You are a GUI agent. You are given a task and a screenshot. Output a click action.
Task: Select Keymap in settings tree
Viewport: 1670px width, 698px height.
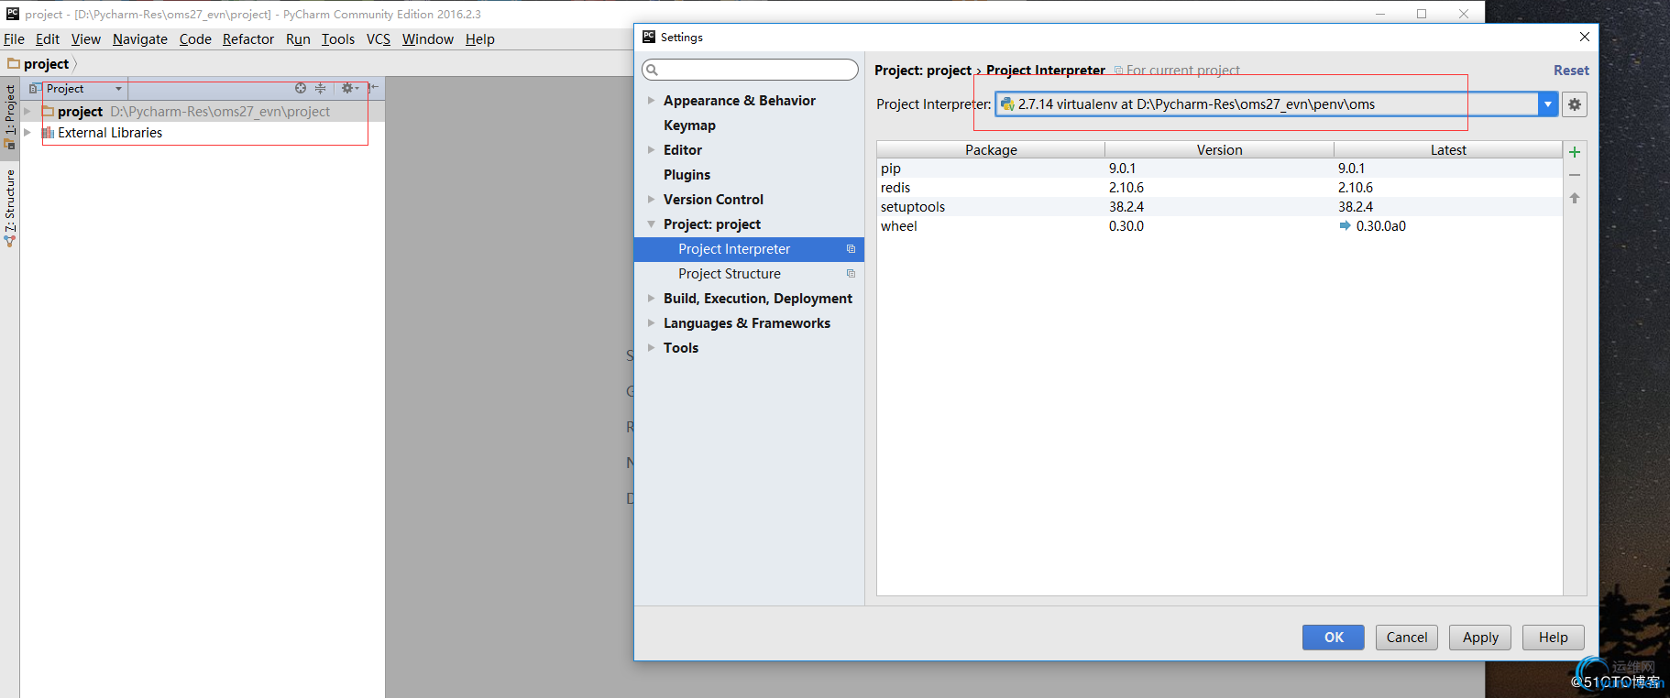pos(689,125)
